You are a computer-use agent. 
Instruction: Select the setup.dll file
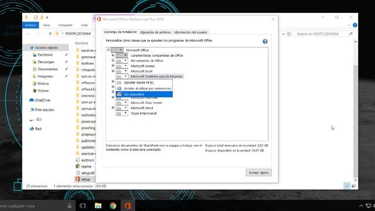(x=85, y=173)
